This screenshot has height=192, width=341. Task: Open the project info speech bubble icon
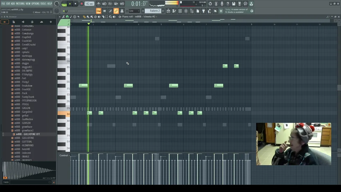coord(245,4)
